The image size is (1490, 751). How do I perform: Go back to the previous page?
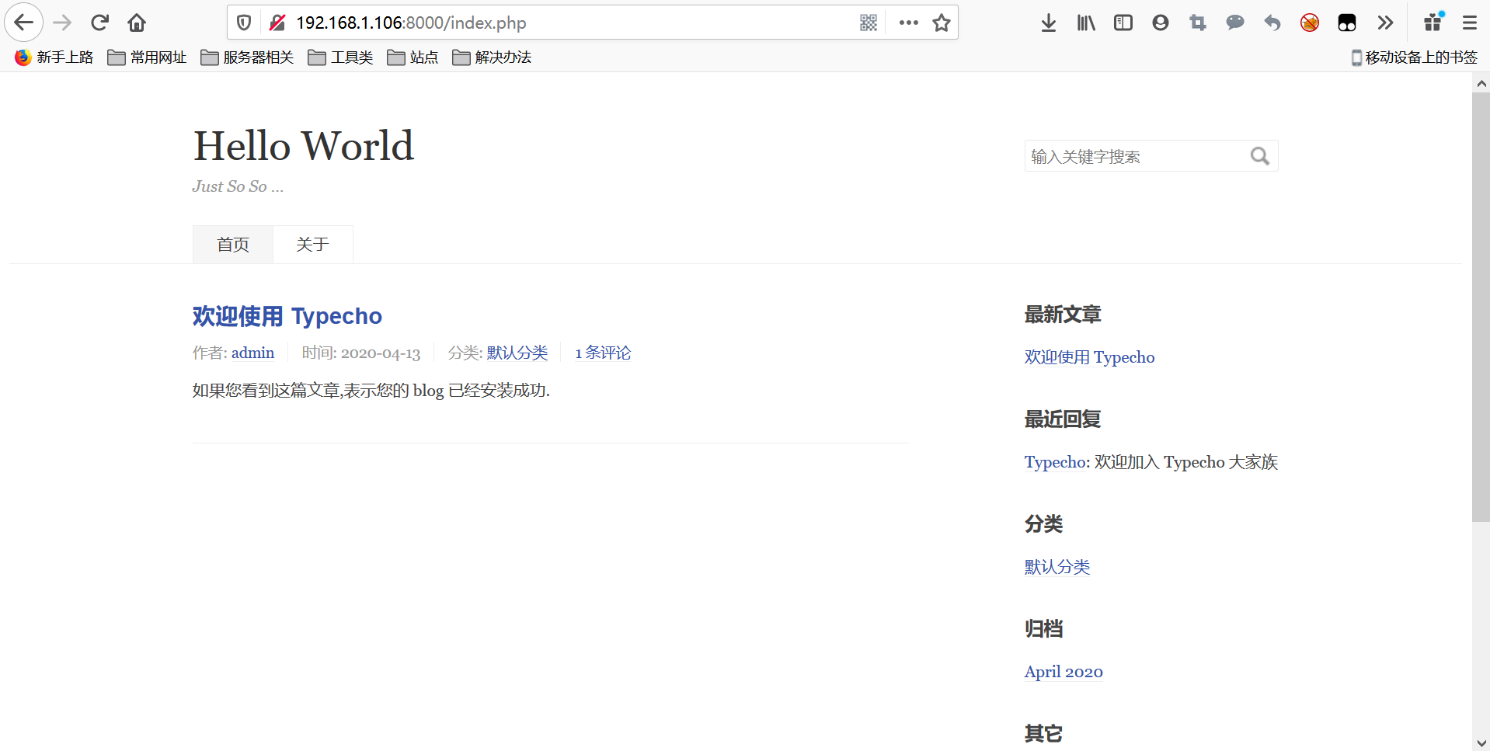tap(24, 23)
